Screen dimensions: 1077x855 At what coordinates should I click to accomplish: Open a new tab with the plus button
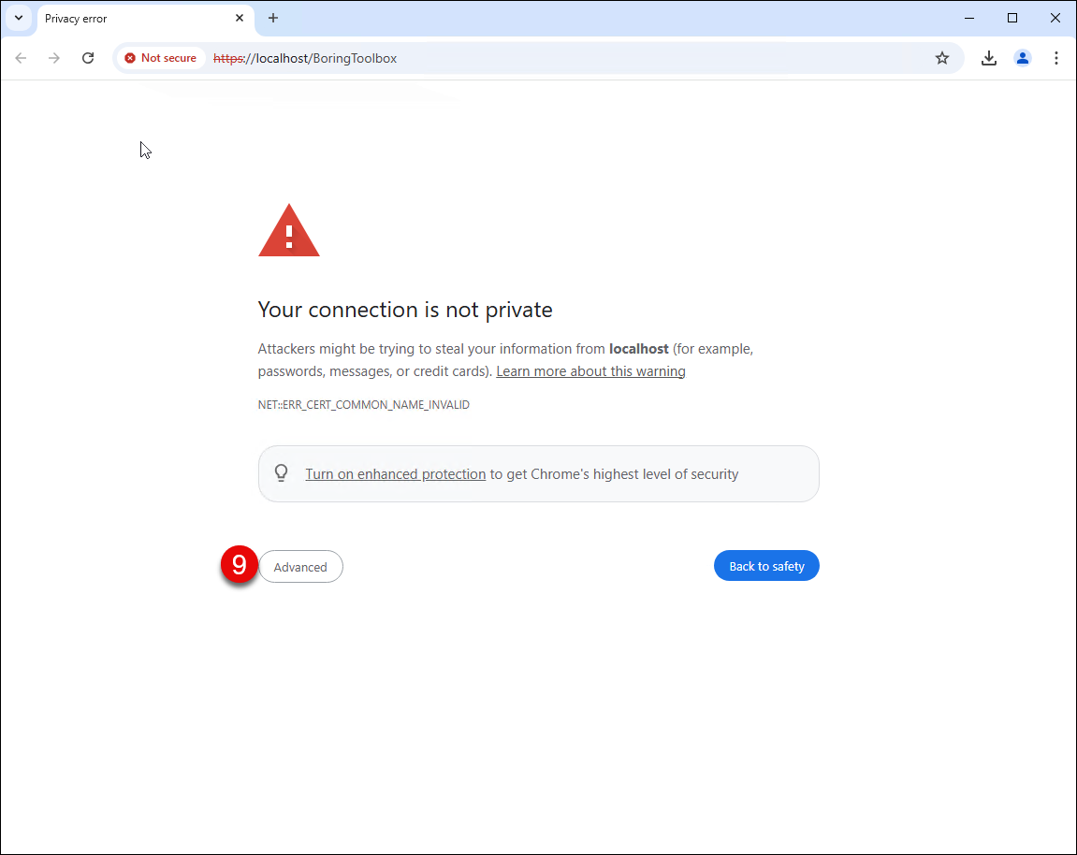click(272, 18)
